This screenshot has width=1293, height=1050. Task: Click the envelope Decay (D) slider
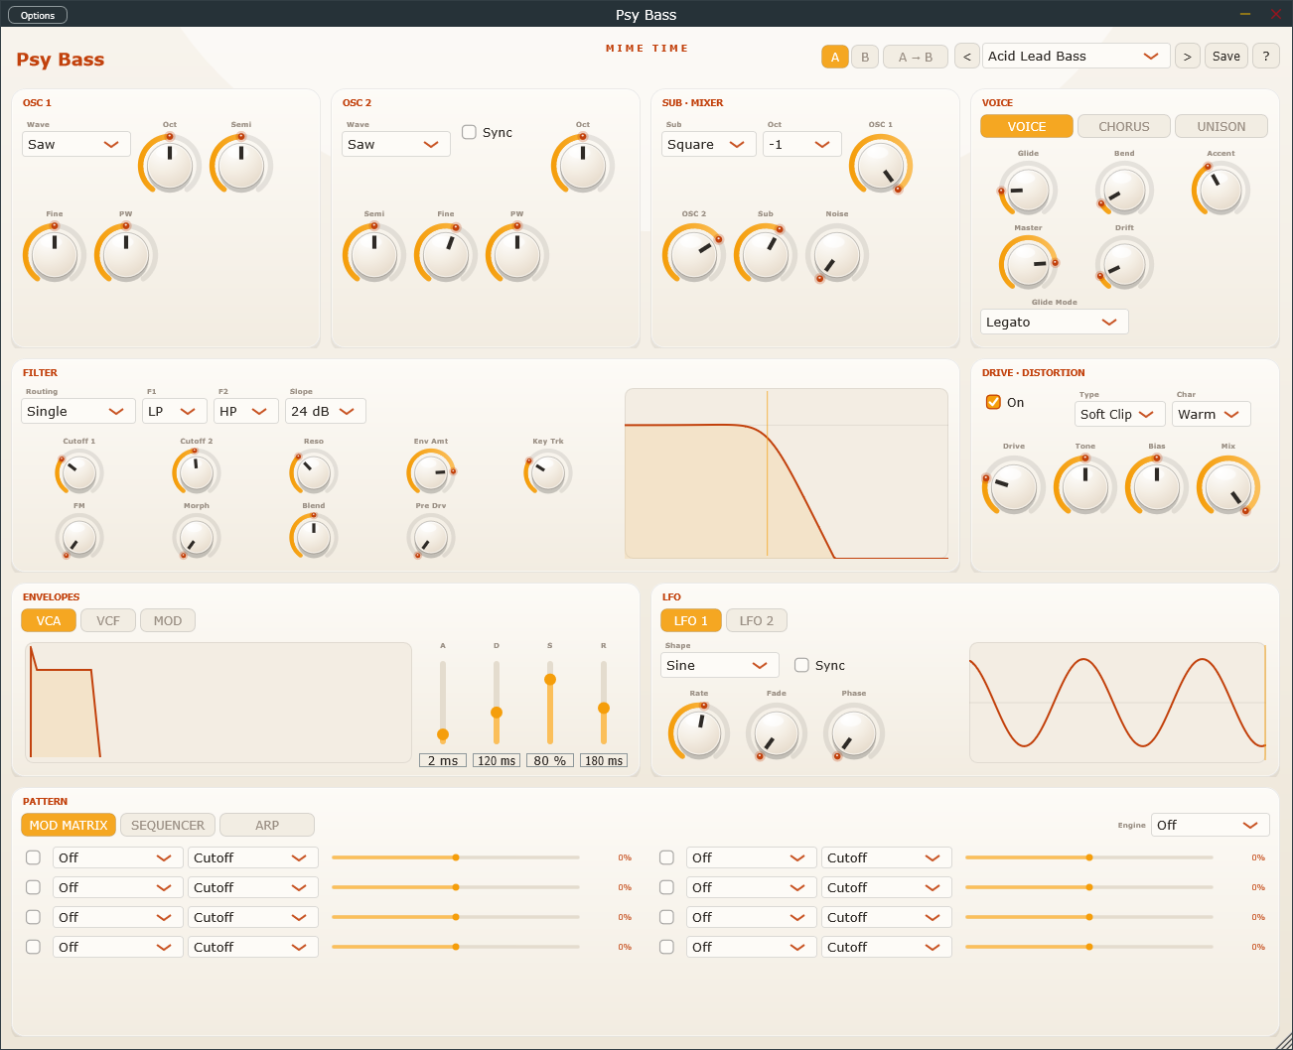[x=497, y=703]
